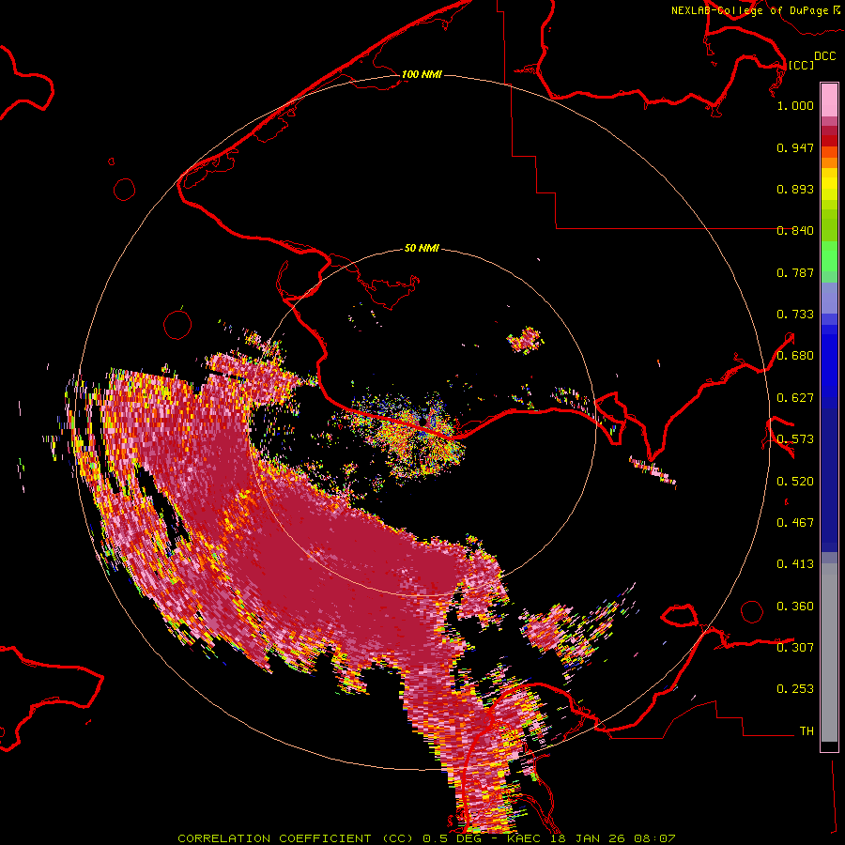Screen dimensions: 845x845
Task: Select the 0.893 legend value
Action: 795,189
